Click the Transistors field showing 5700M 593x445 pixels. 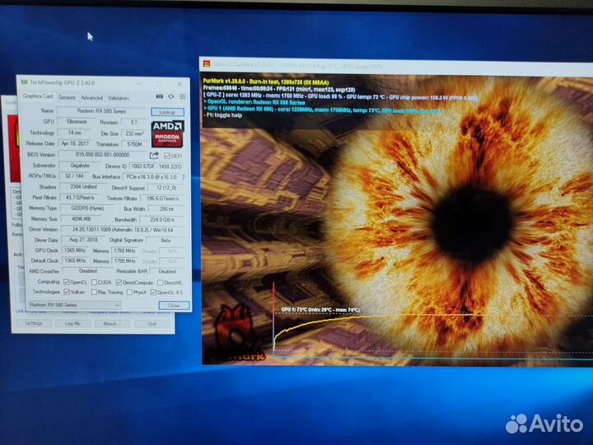(x=134, y=144)
